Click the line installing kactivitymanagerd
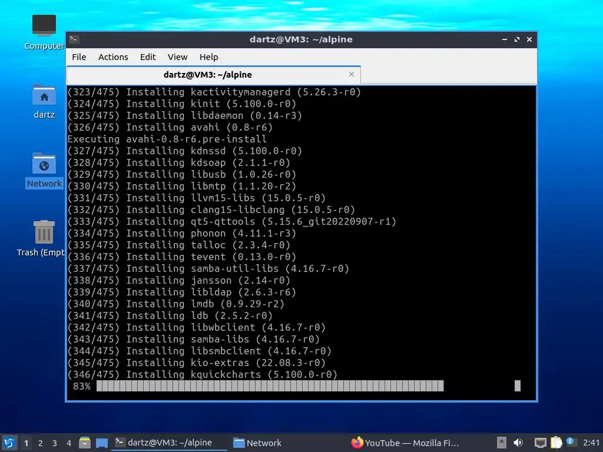The width and height of the screenshot is (603, 452). (x=214, y=92)
